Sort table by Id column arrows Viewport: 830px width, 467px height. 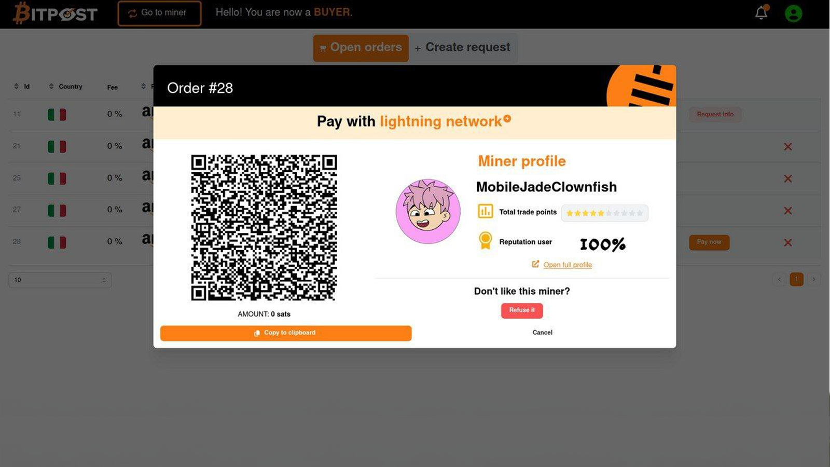(x=17, y=86)
